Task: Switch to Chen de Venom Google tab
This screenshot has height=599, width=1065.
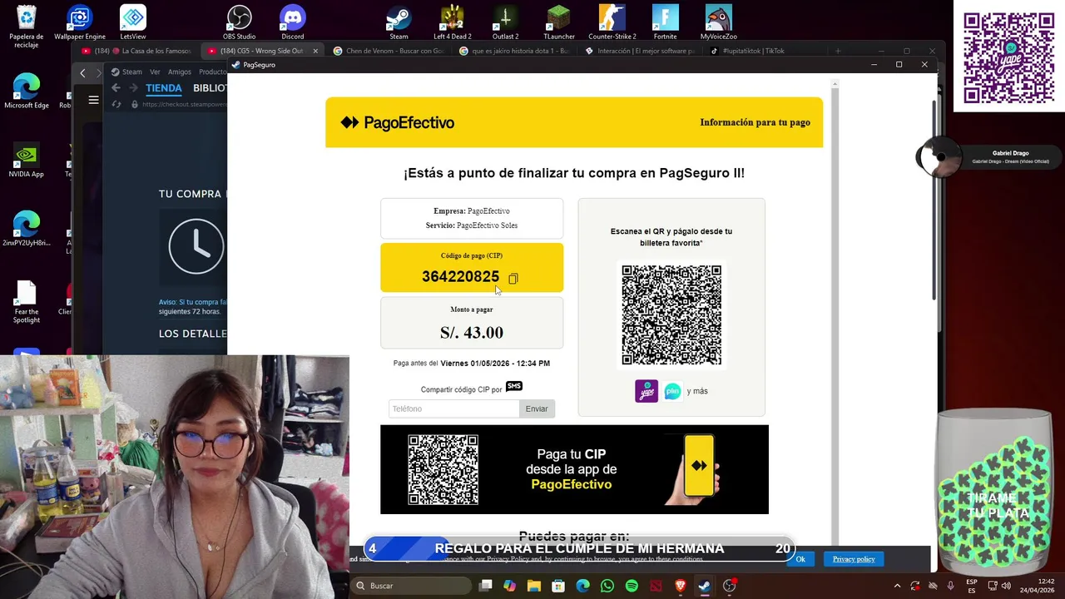Action: coord(388,51)
